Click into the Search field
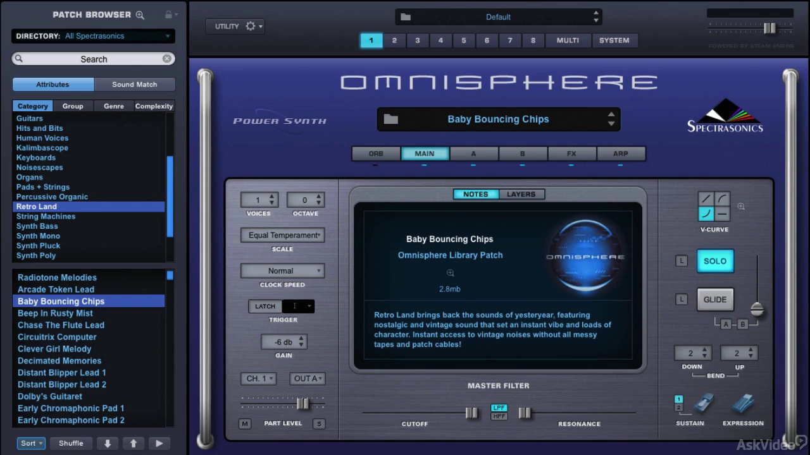This screenshot has height=455, width=810. 94,59
